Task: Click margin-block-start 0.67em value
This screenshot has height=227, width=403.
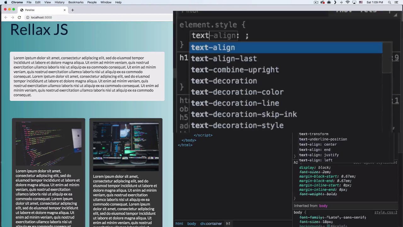Action: (348, 177)
